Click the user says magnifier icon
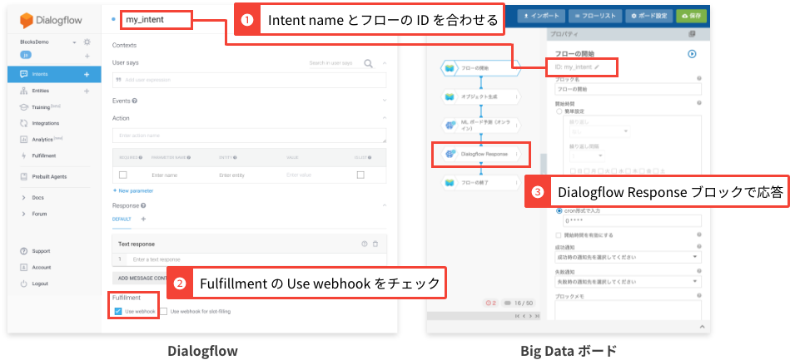Screen dimensions: 790x360 coord(368,63)
